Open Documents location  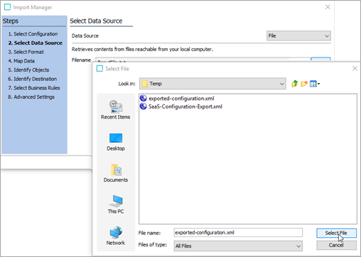coord(116,173)
